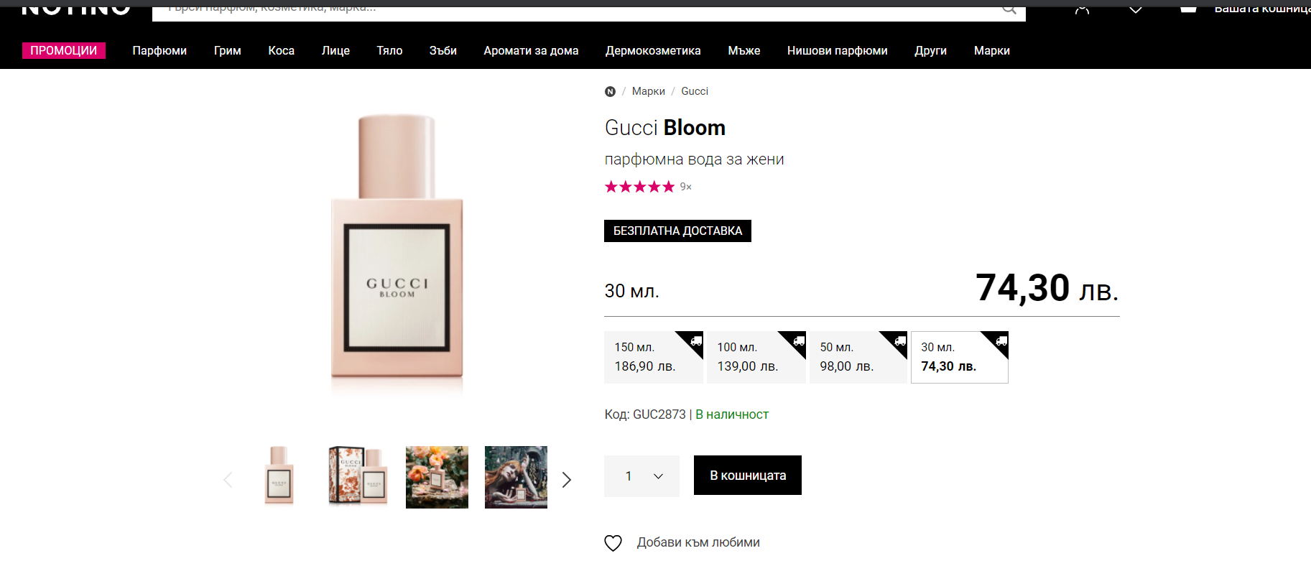
Task: Open the quantity dropdown
Action: 641,476
